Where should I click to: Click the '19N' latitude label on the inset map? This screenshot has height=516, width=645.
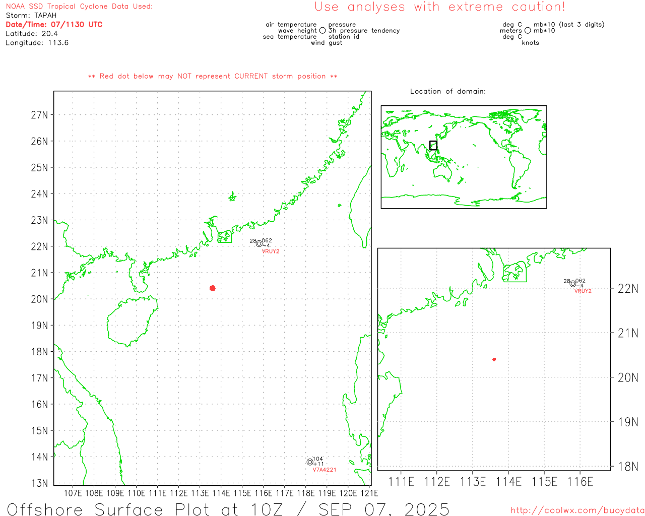(628, 422)
